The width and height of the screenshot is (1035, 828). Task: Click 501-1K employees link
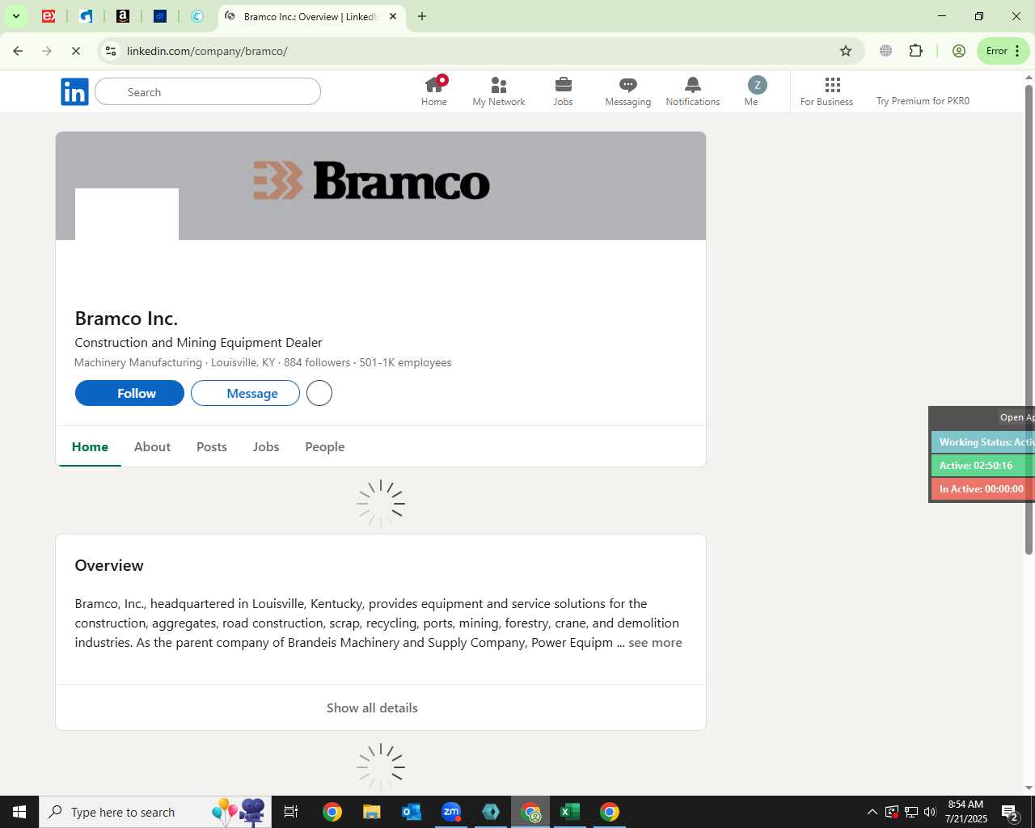pyautogui.click(x=405, y=362)
